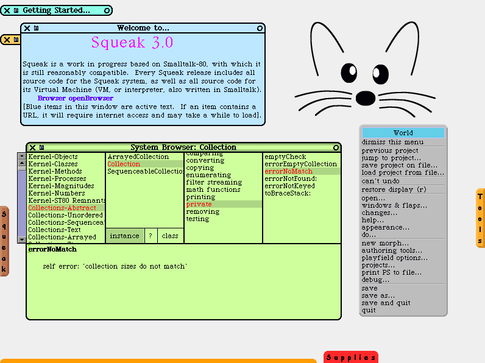Choose restore display (r)
Screen dimensions: 485x363
point(403,189)
